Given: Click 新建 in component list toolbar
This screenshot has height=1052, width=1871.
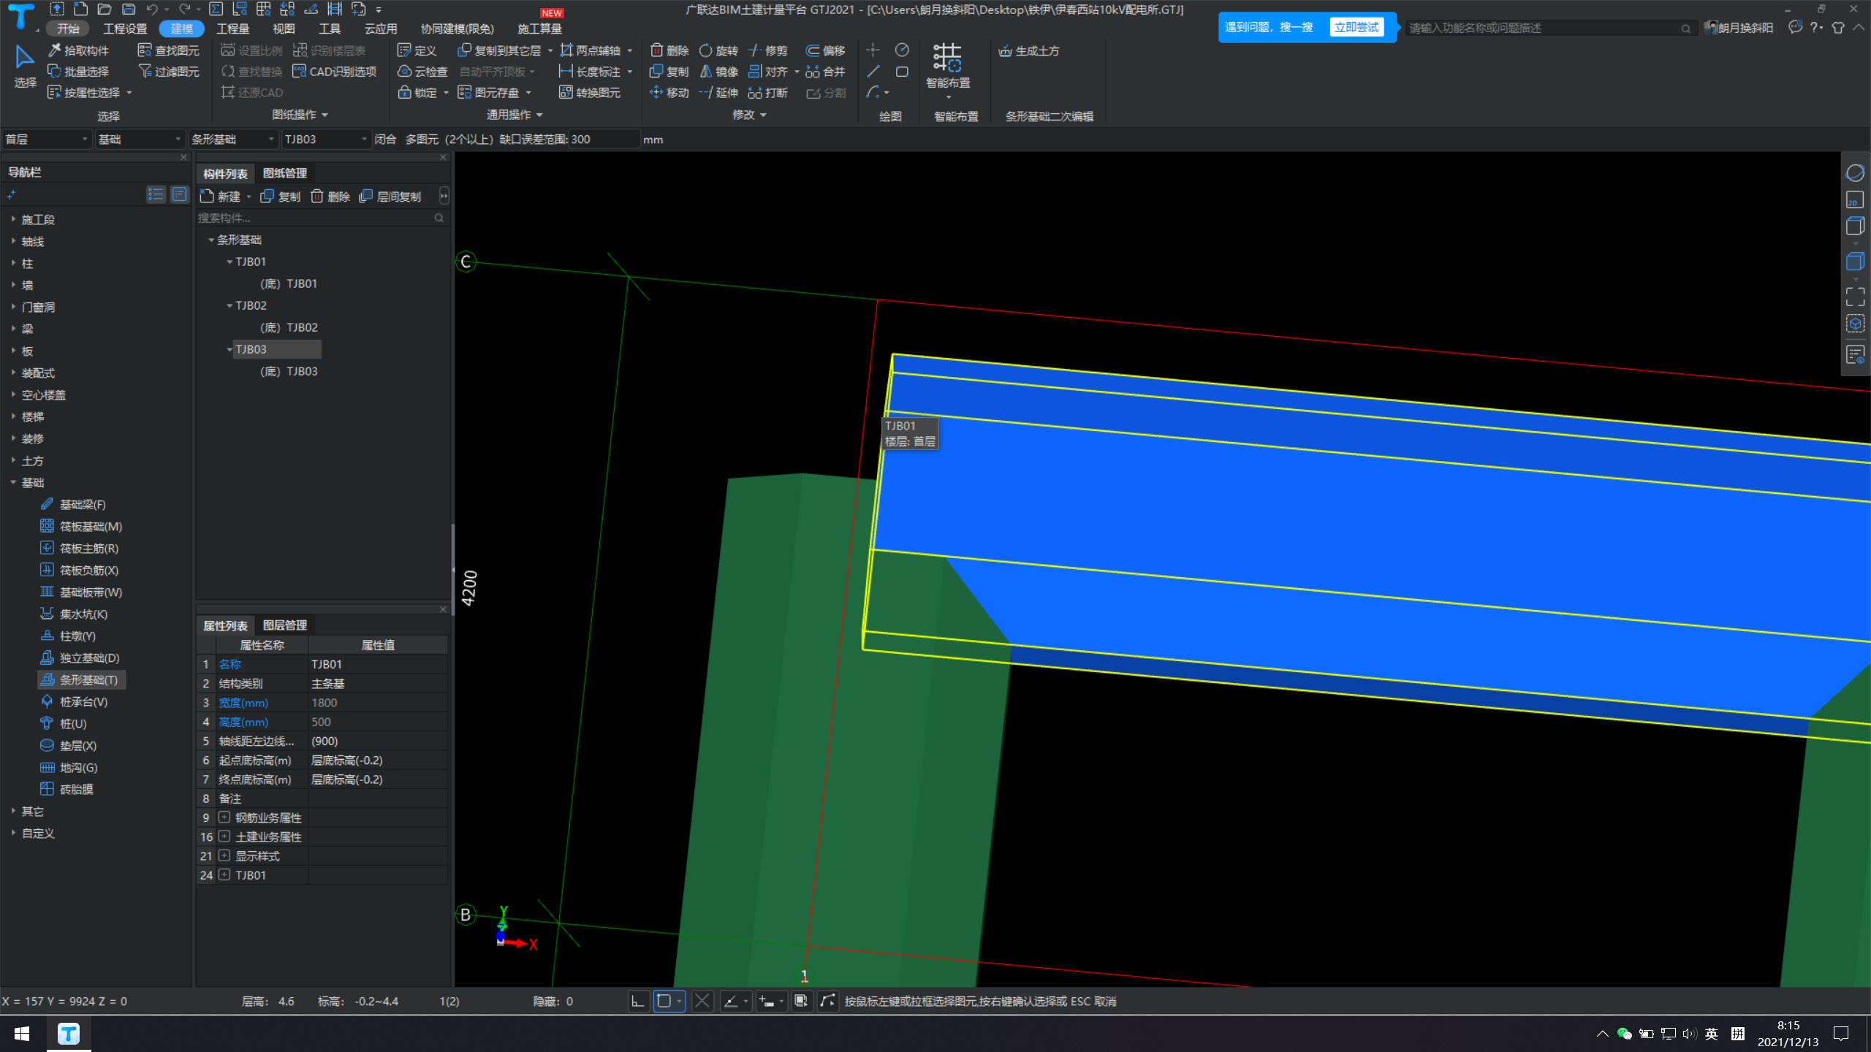Looking at the screenshot, I should 221,197.
